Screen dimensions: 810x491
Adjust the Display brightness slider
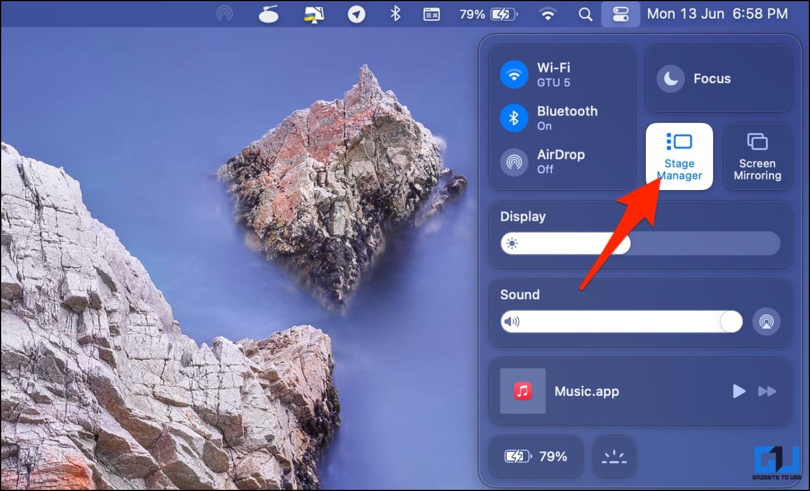[640, 243]
